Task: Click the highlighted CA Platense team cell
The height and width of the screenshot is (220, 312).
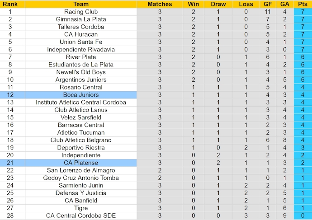Action: tap(81, 163)
